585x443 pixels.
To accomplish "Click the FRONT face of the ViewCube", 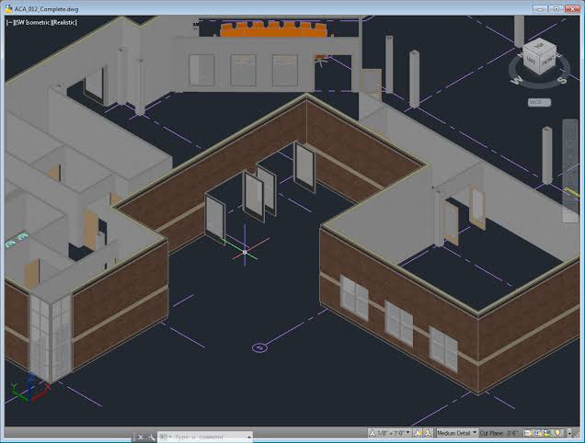I will (547, 61).
